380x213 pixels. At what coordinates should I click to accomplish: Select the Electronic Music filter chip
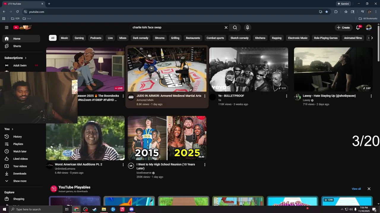coord(298,38)
